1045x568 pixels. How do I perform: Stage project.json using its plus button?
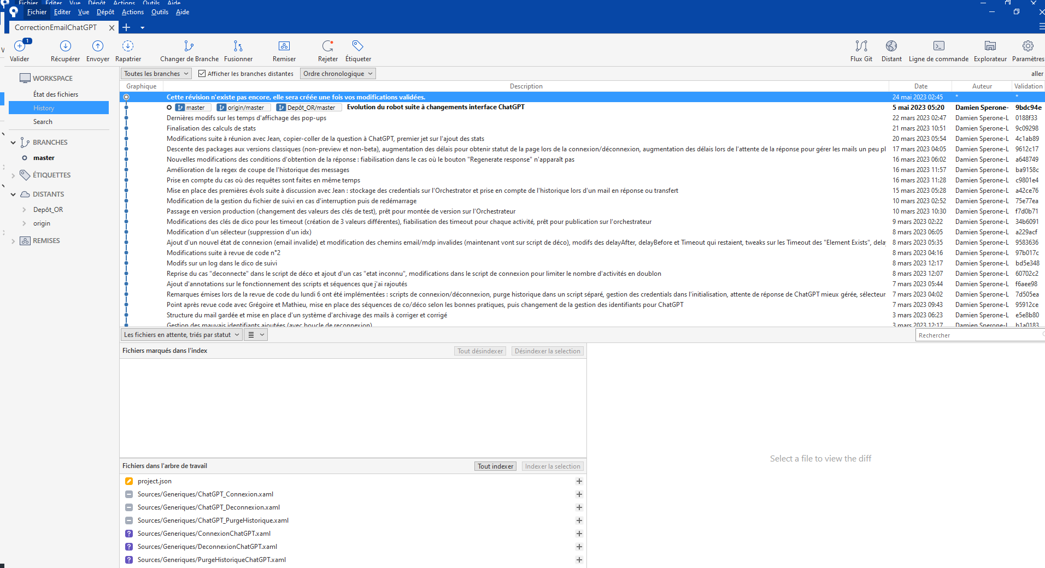579,481
